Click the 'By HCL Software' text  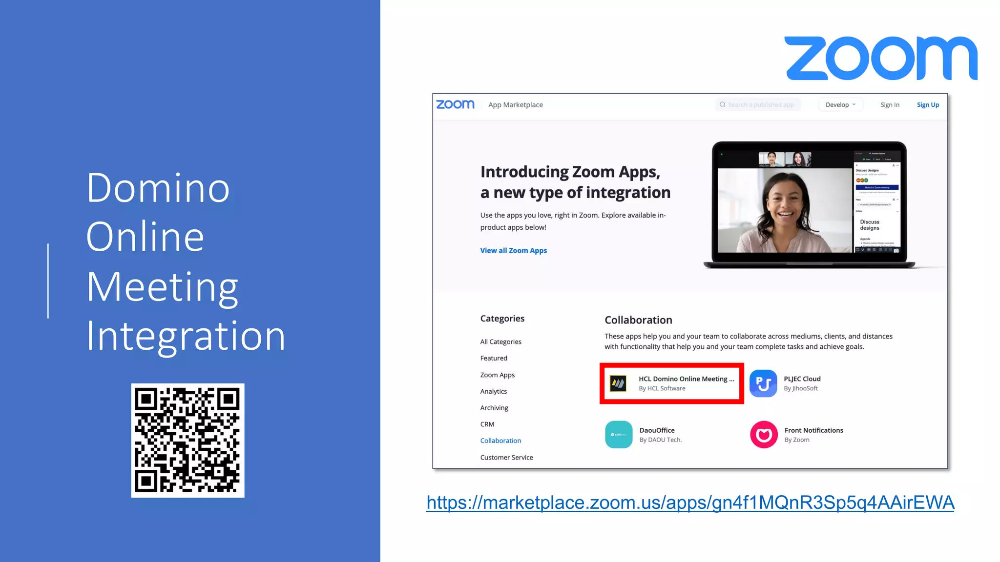[662, 388]
